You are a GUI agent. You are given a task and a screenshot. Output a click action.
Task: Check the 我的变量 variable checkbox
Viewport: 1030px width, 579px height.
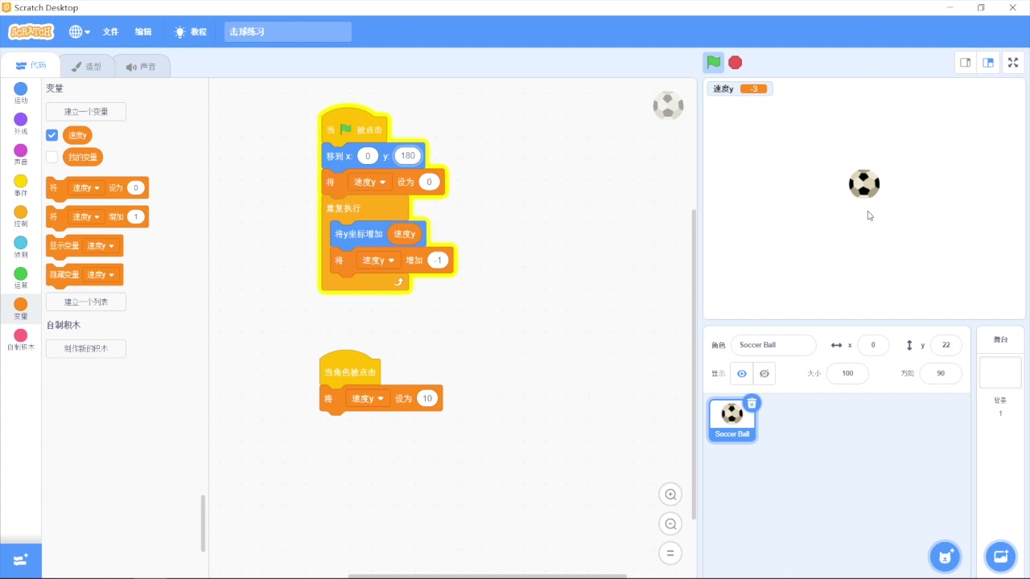tap(51, 157)
